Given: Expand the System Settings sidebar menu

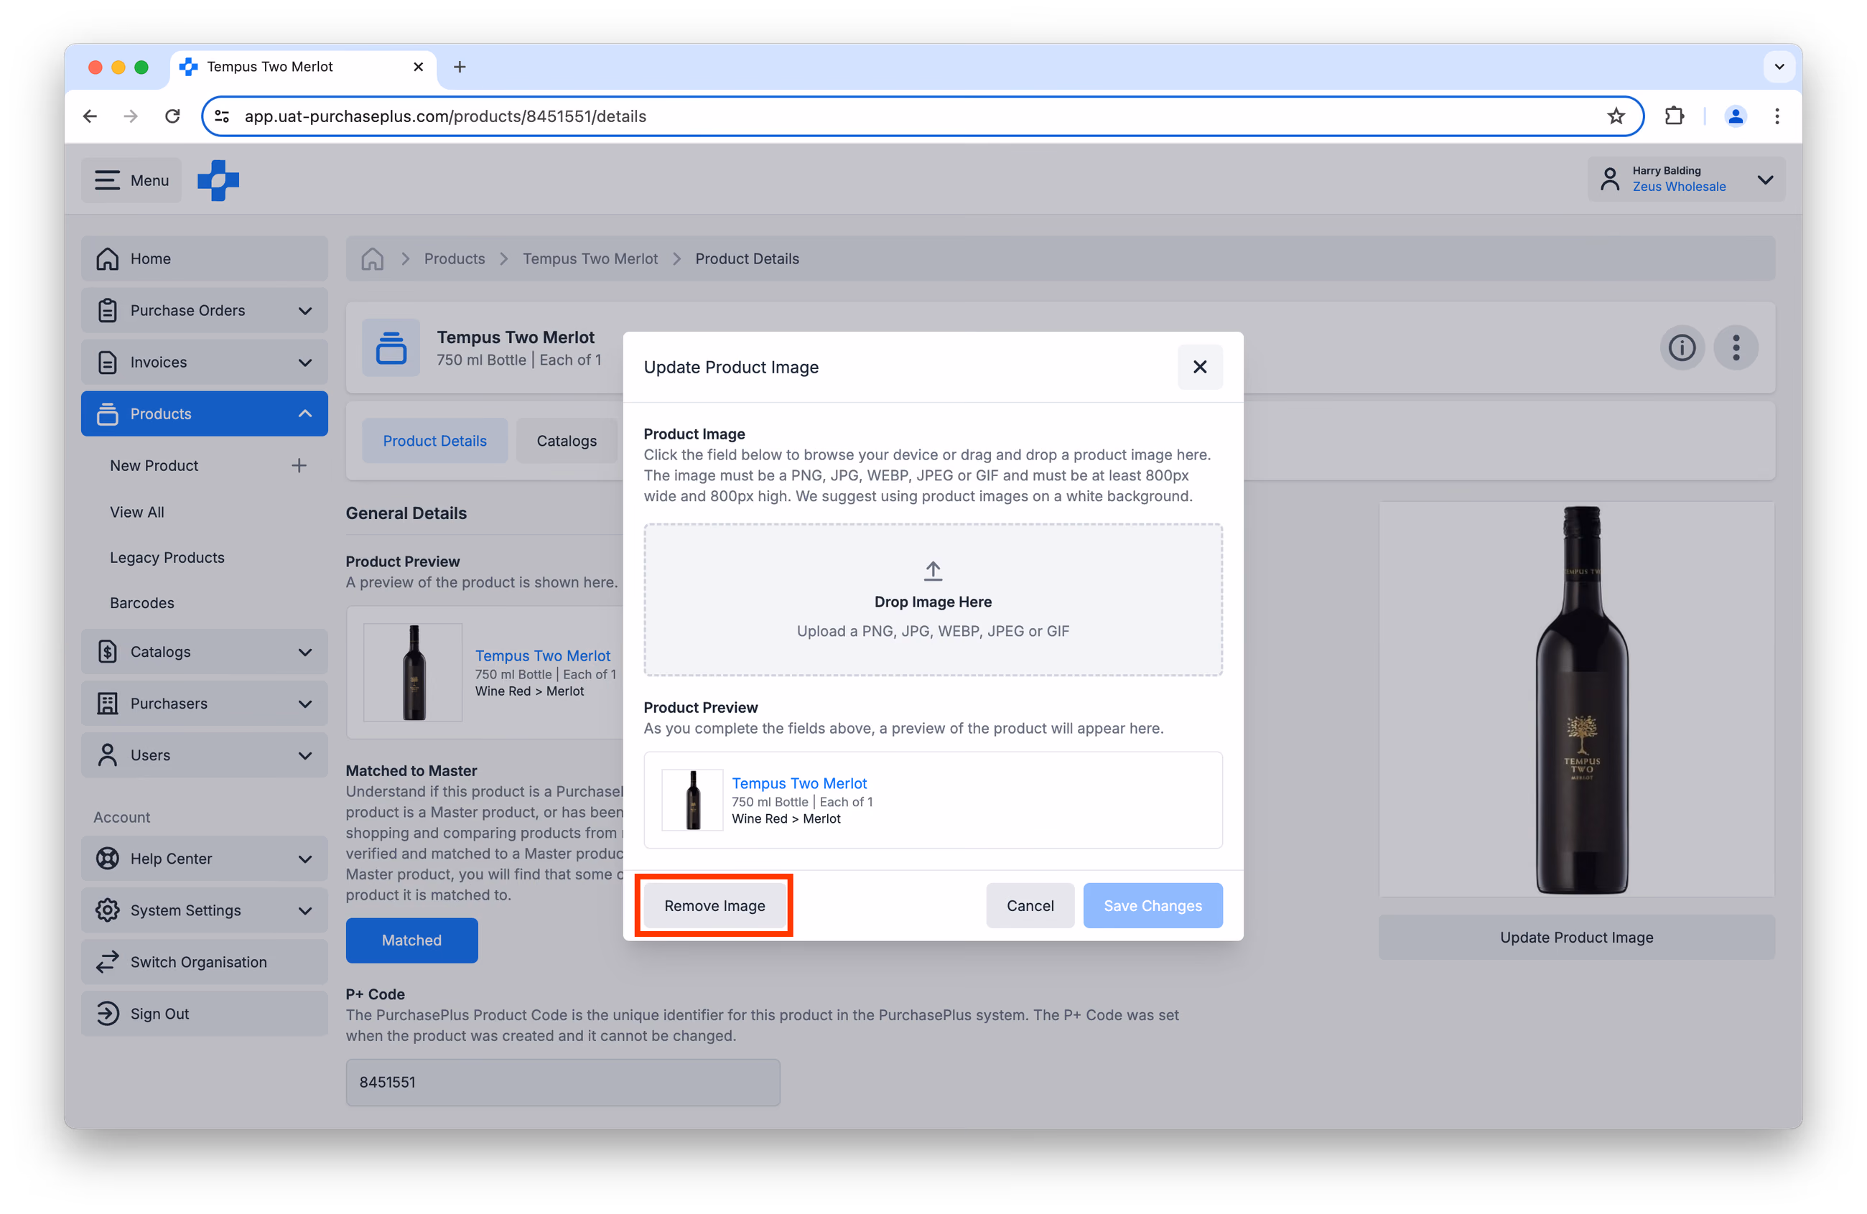Looking at the screenshot, I should point(204,911).
